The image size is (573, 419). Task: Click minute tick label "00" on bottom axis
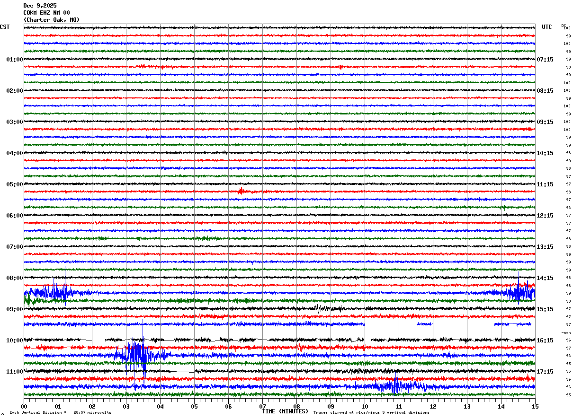click(x=24, y=406)
